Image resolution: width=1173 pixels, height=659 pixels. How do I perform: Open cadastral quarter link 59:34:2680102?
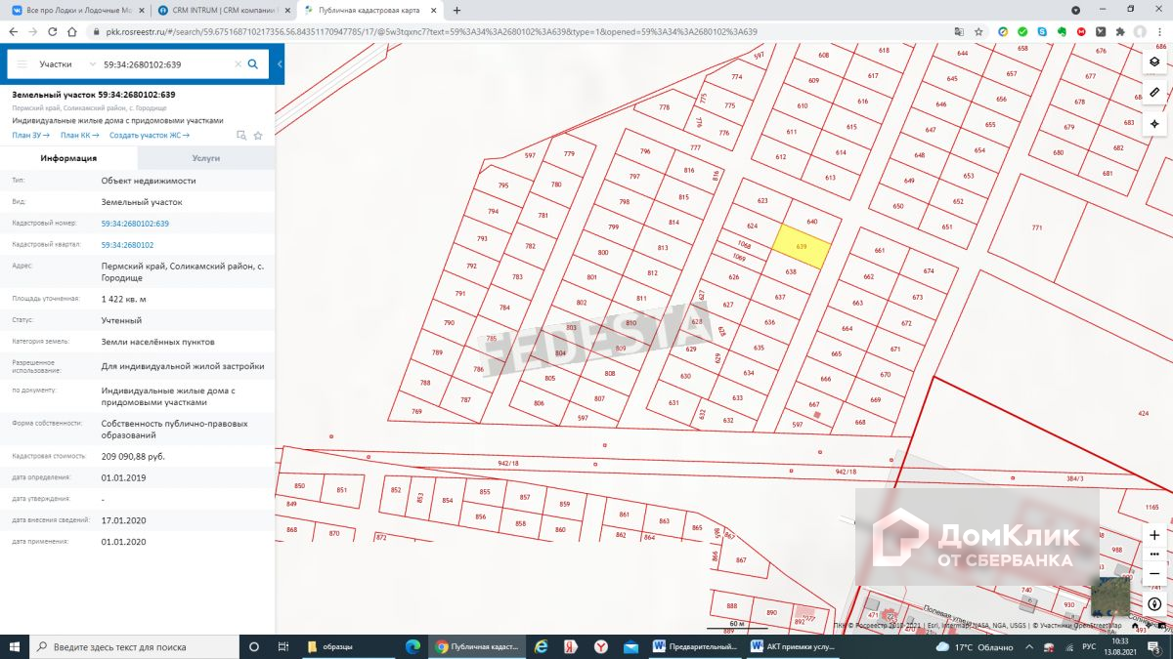click(127, 245)
